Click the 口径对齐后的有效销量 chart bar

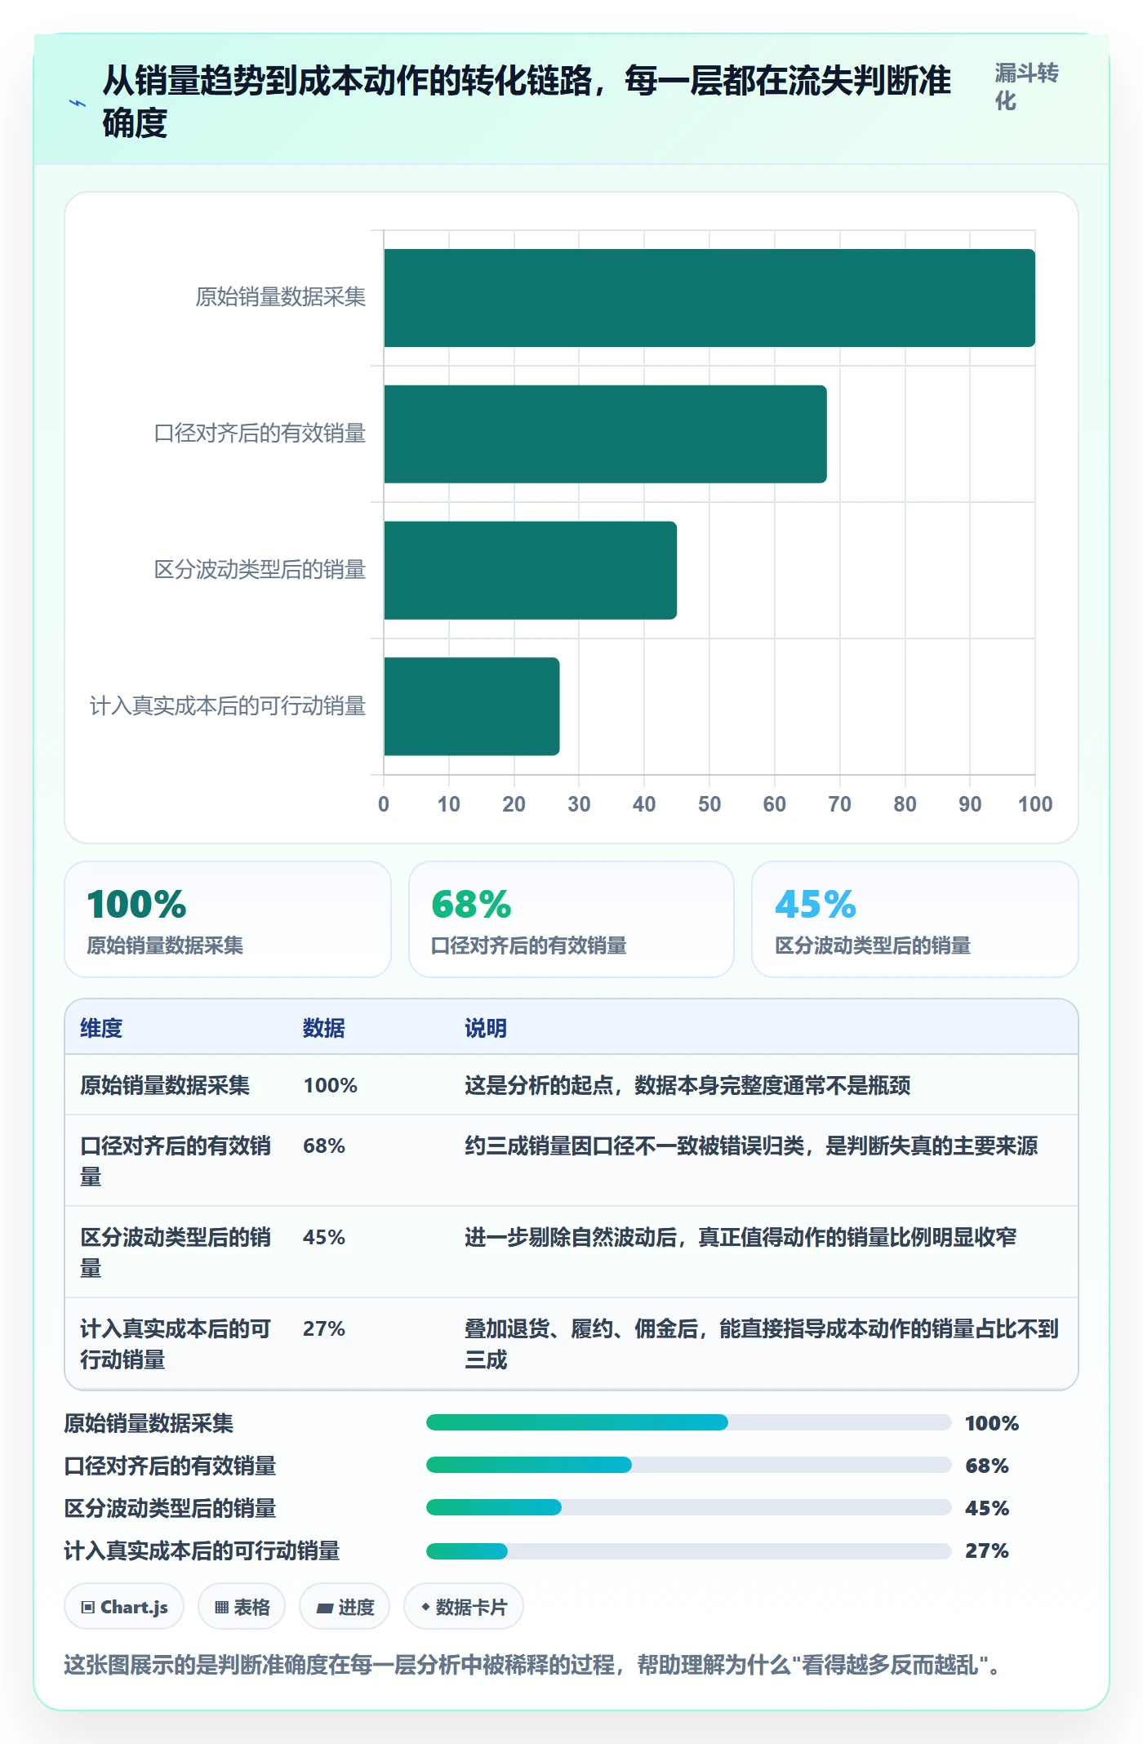[x=605, y=434]
